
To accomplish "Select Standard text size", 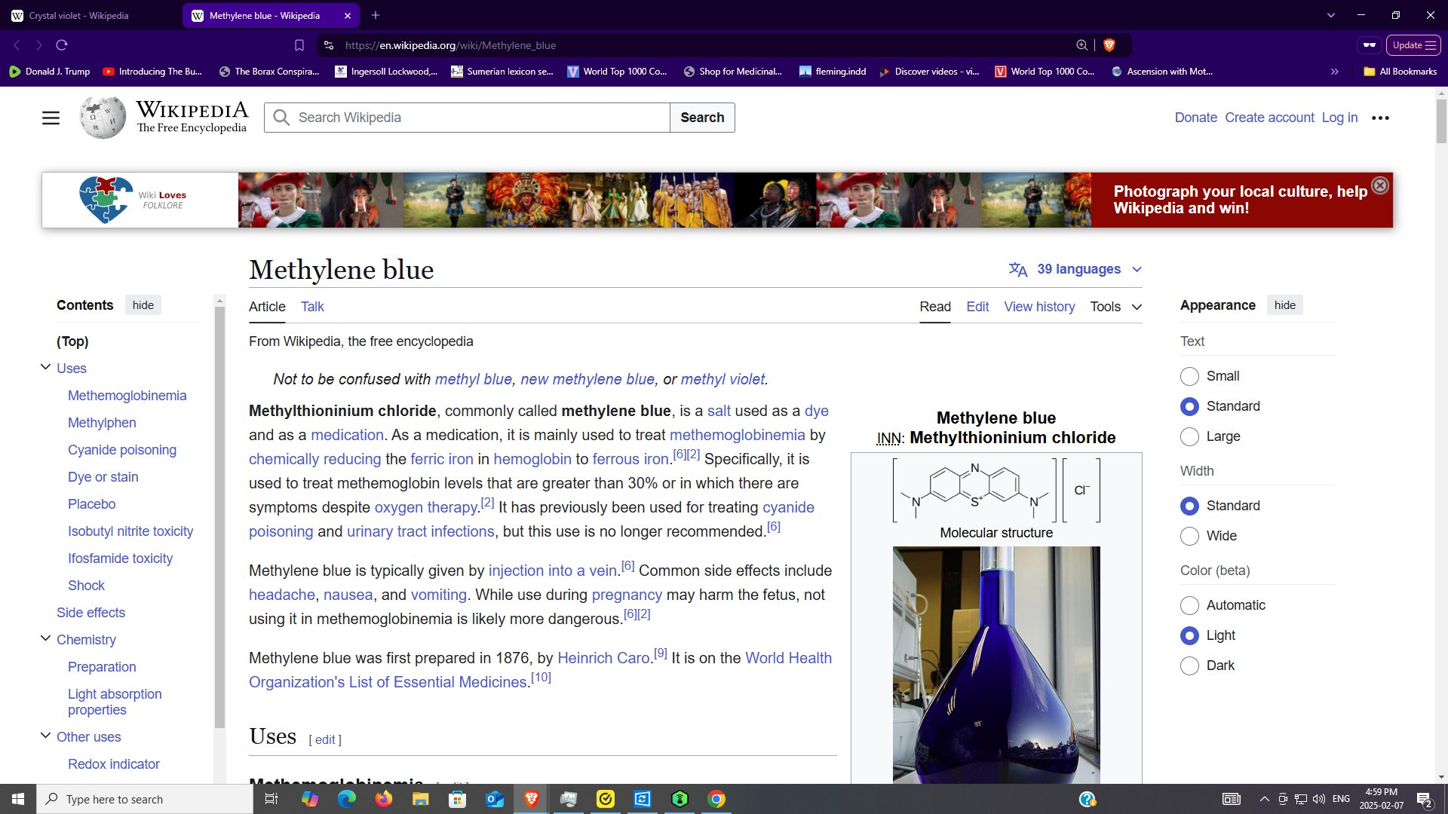I will coord(1189,406).
